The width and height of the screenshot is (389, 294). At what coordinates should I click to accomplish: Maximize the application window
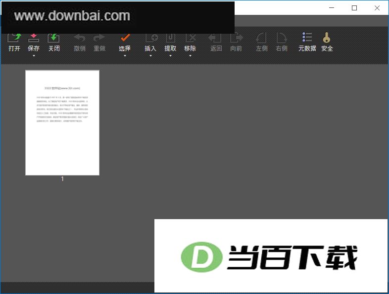tap(354, 8)
